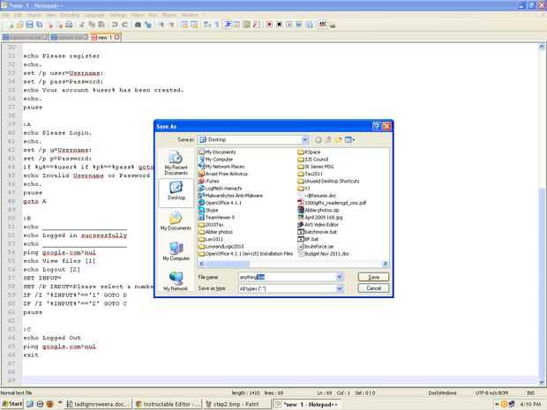547x410 pixels.
Task: Click the Save file toolbar icon
Action: 29,25
